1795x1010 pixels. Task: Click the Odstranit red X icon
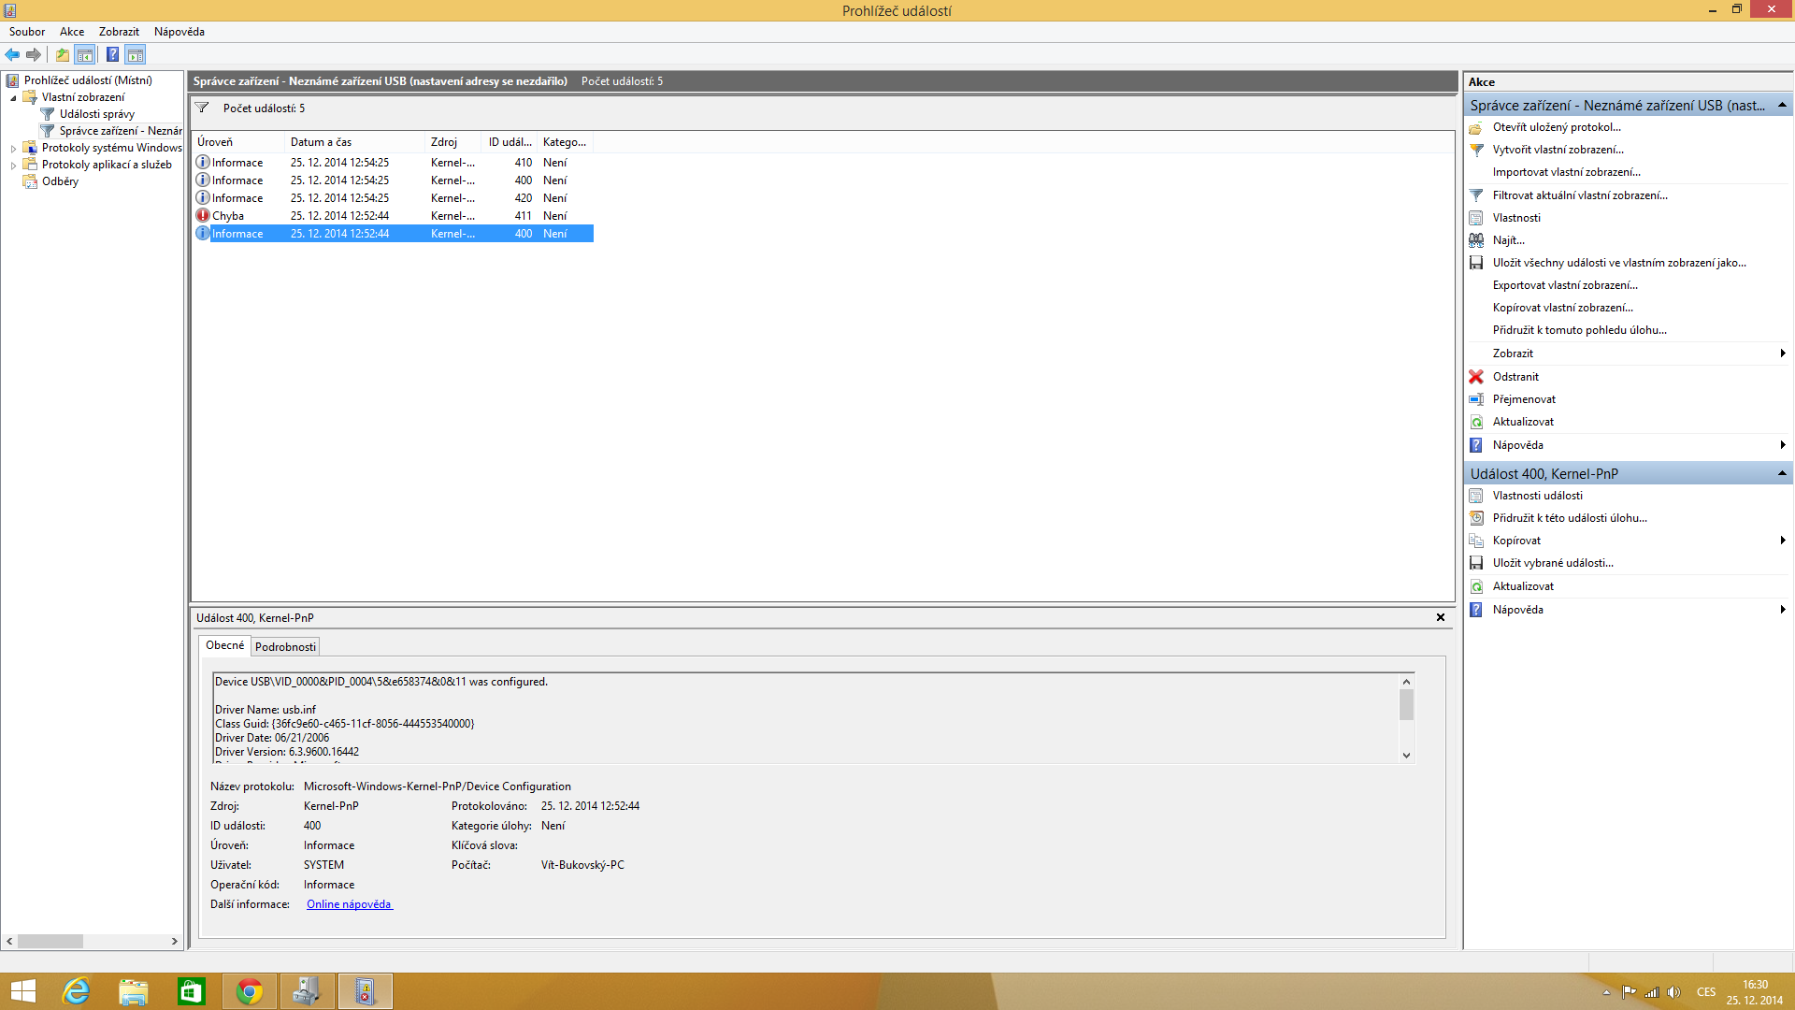[1476, 377]
